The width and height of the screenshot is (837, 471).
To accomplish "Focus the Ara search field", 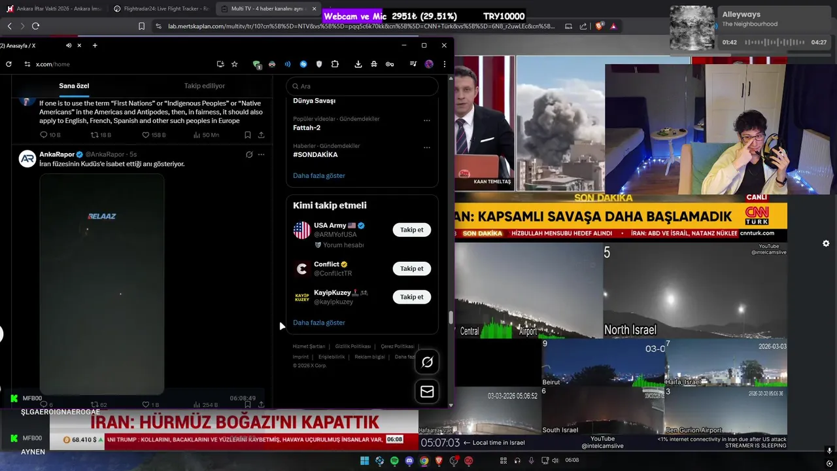I will [x=362, y=86].
